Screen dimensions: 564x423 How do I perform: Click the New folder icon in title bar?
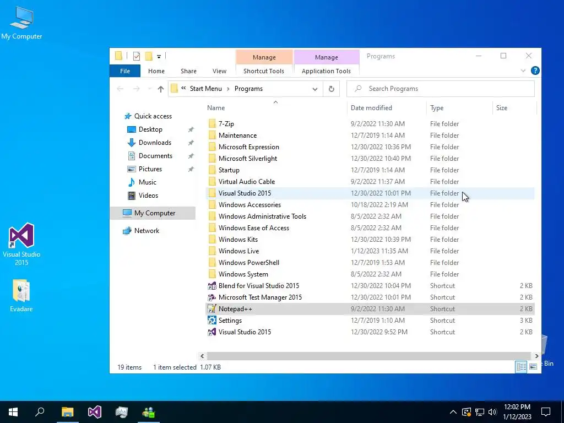pos(149,56)
